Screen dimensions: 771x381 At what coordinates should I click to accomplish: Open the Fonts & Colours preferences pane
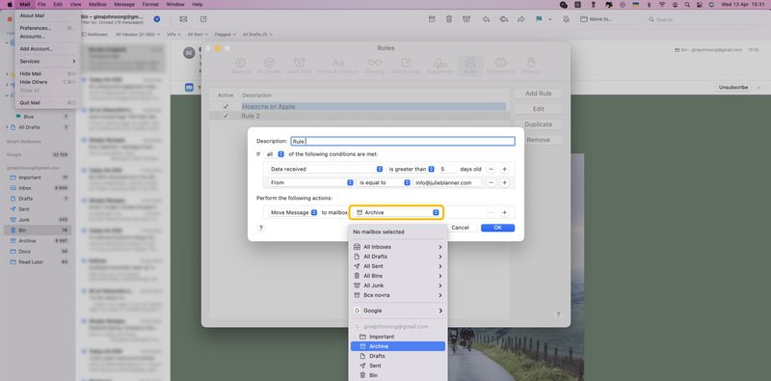[338, 66]
